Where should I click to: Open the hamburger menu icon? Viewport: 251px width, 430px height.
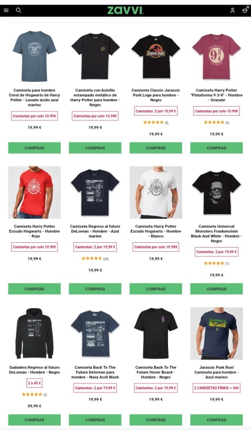coord(6,11)
